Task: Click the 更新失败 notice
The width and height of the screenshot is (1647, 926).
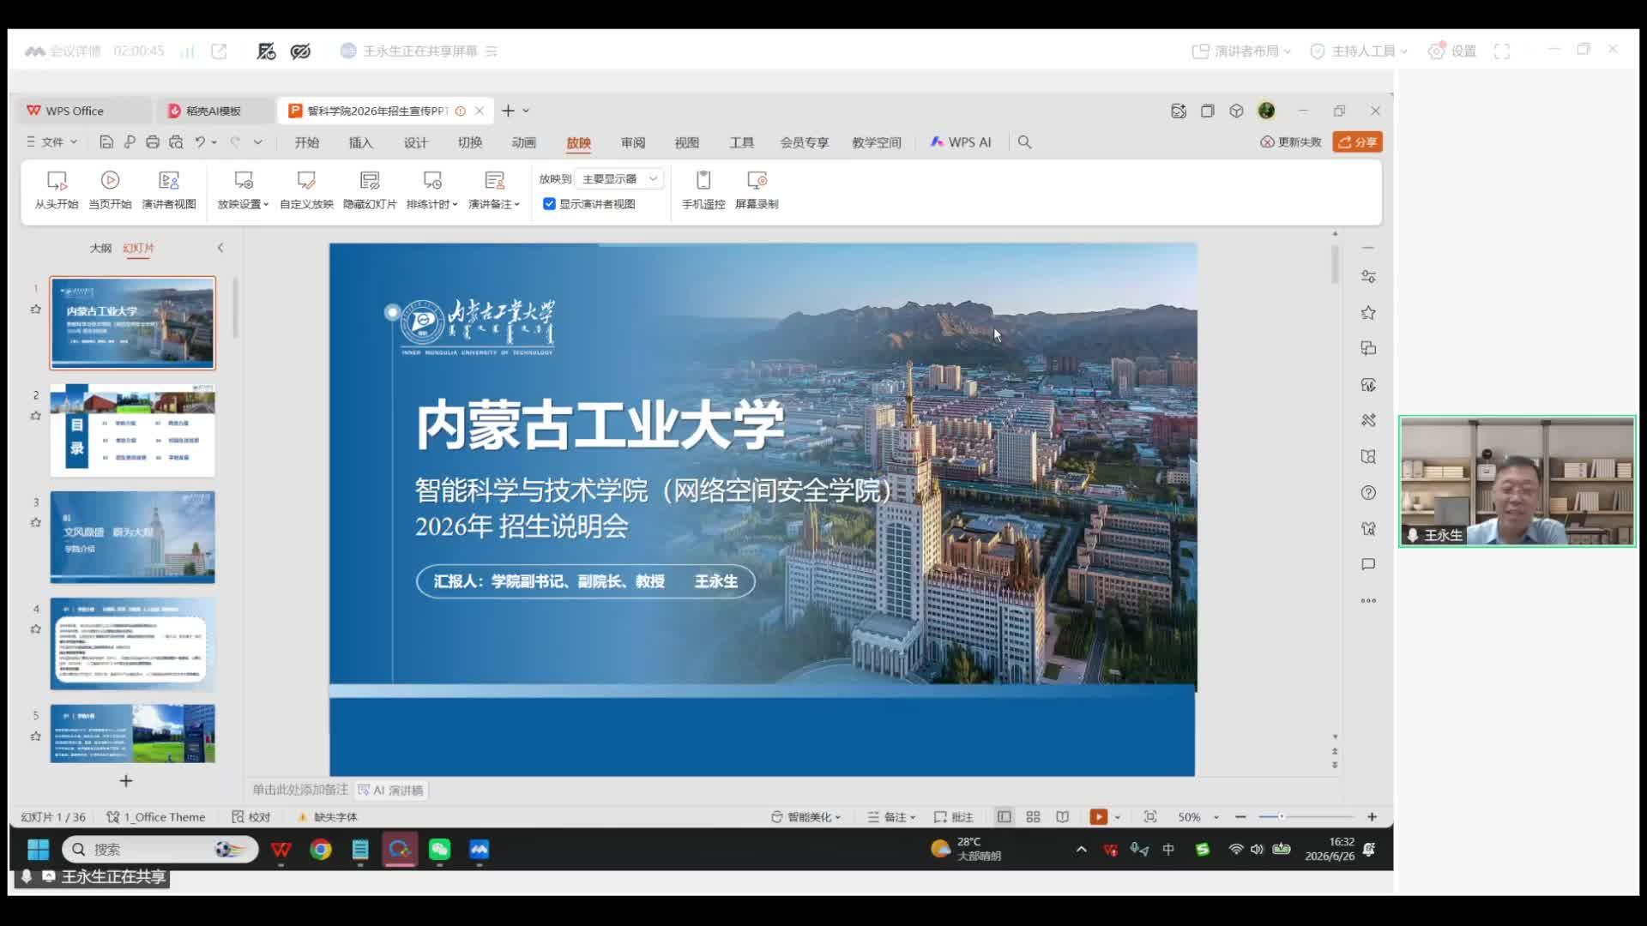Action: 1290,142
